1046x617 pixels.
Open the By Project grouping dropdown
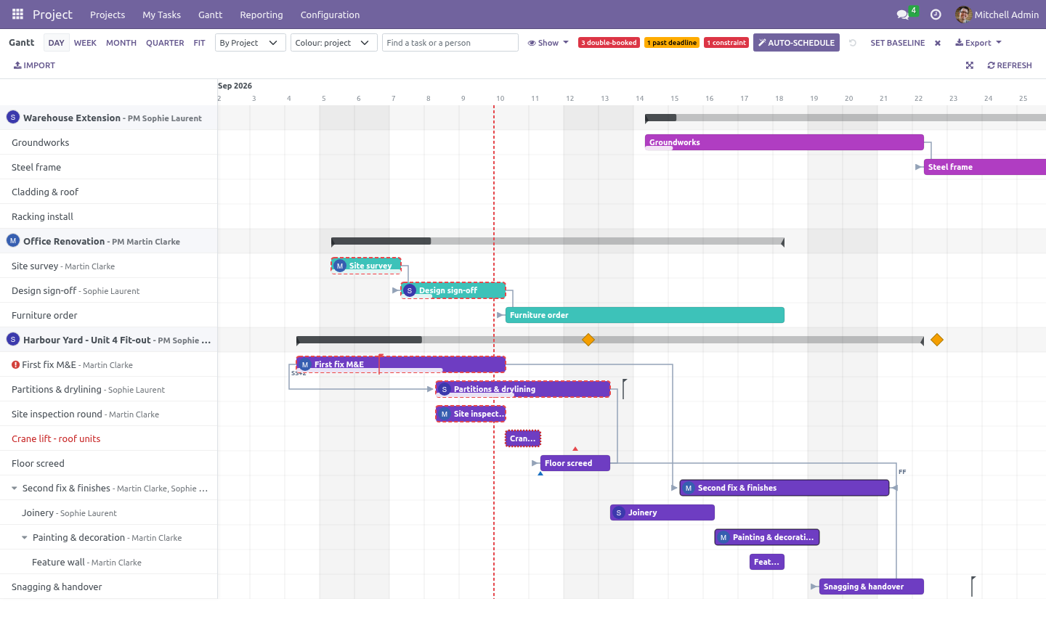(x=251, y=43)
